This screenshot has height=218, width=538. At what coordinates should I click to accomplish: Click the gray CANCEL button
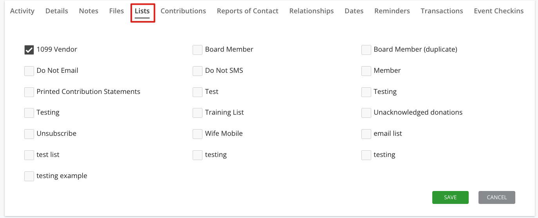tap(497, 198)
